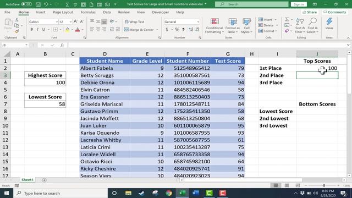Click the New Sheet plus icon
352x198 pixels.
pos(44,180)
